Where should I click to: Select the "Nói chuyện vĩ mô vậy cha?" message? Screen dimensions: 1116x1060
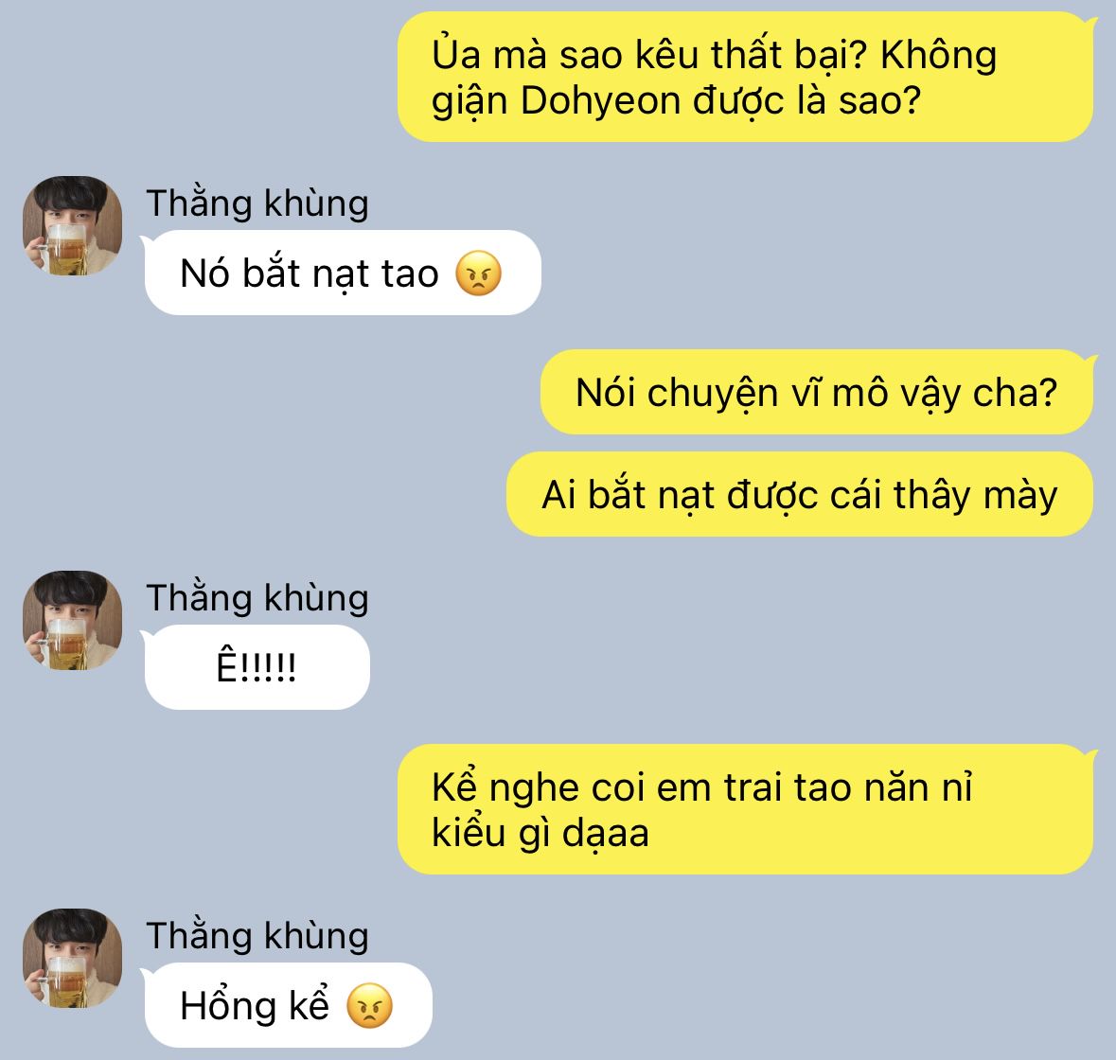click(x=817, y=392)
